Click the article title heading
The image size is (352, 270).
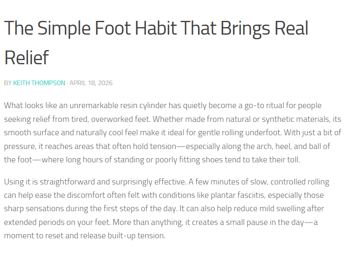click(x=156, y=43)
